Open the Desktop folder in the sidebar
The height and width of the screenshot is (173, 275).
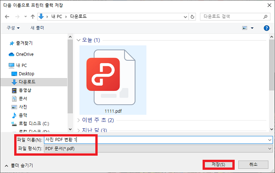[27, 74]
